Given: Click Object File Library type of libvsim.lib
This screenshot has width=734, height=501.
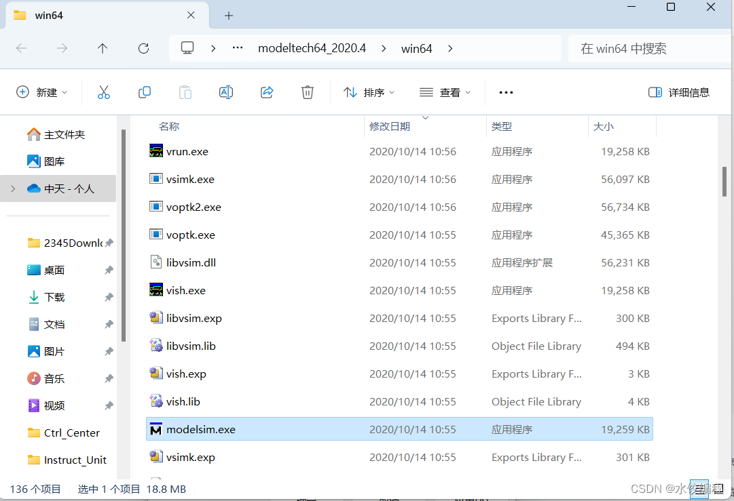Looking at the screenshot, I should 536,346.
